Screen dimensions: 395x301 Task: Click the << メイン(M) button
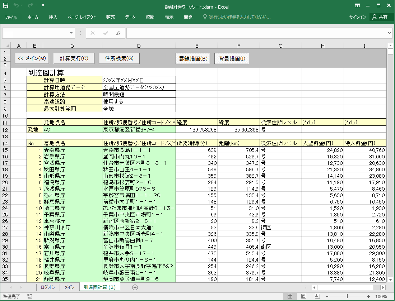tap(32, 58)
